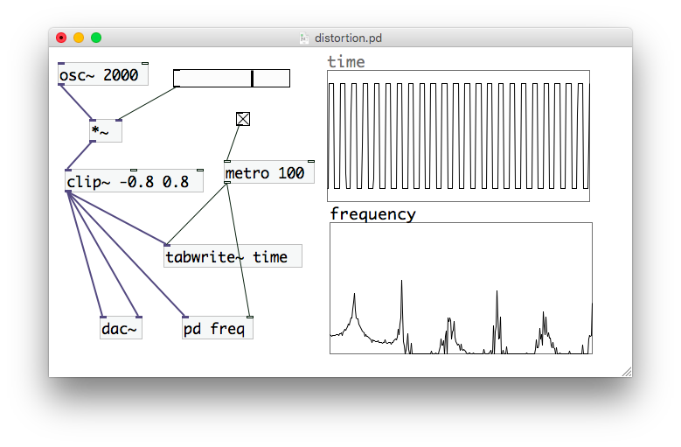Click the clip~ rightmost inlet
Viewport: 681px width, 447px height.
(200, 170)
